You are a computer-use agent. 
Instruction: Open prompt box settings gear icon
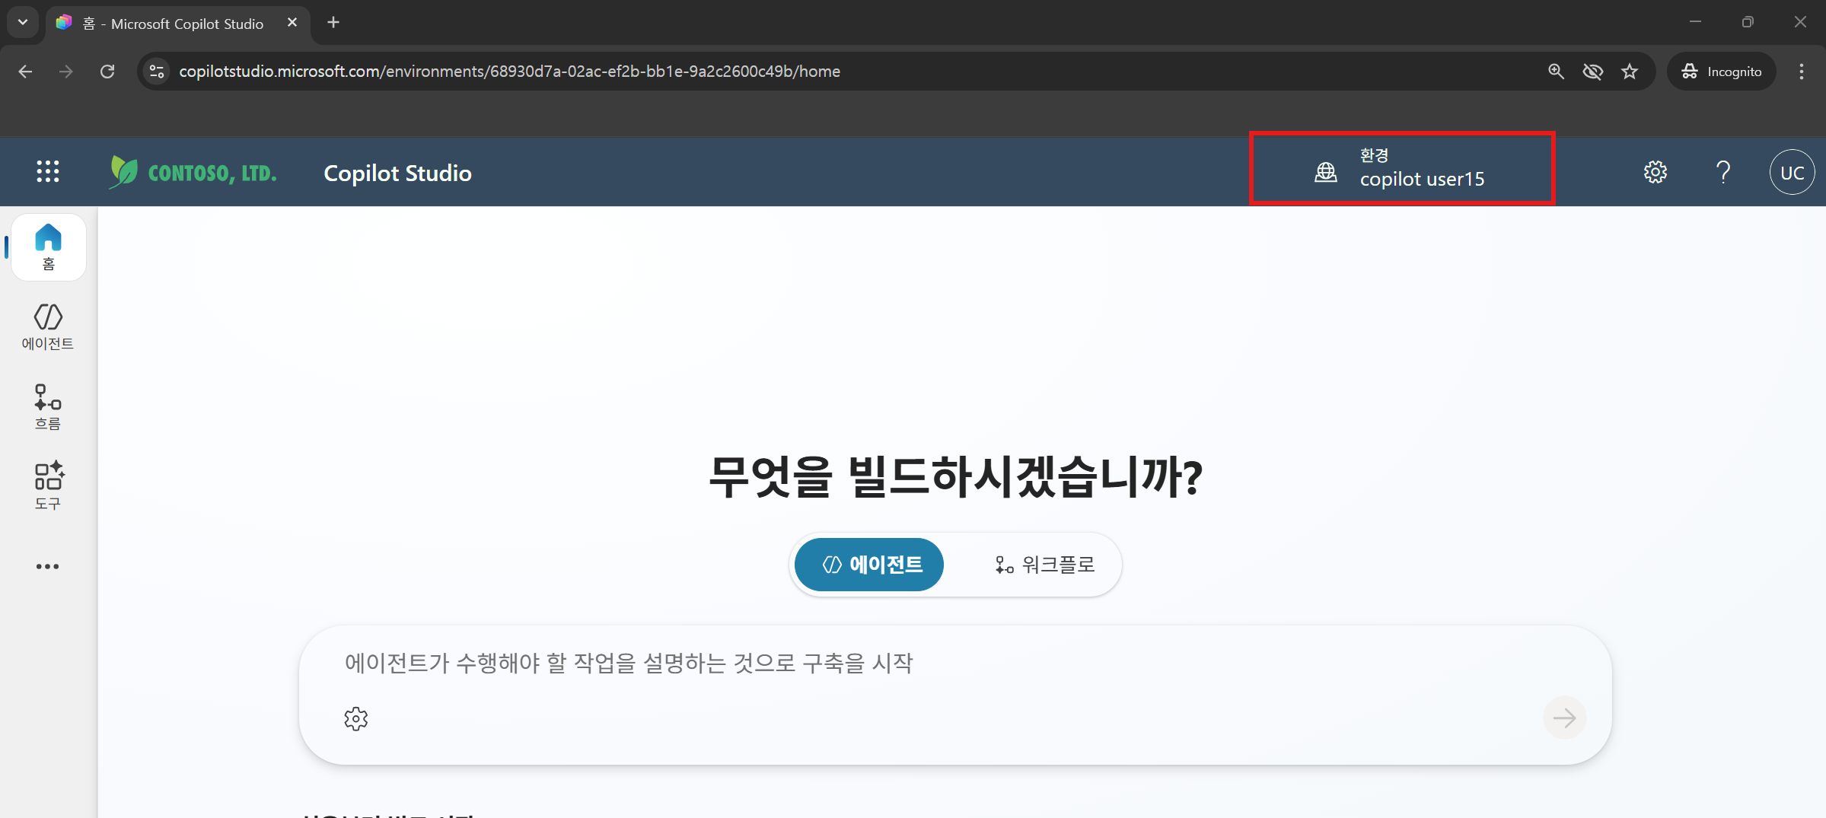pyautogui.click(x=355, y=718)
